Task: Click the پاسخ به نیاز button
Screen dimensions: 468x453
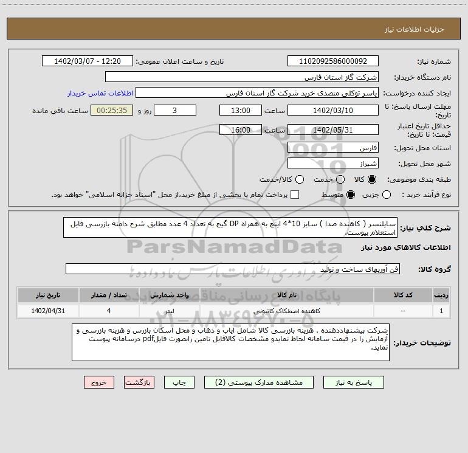Action: click(353, 382)
